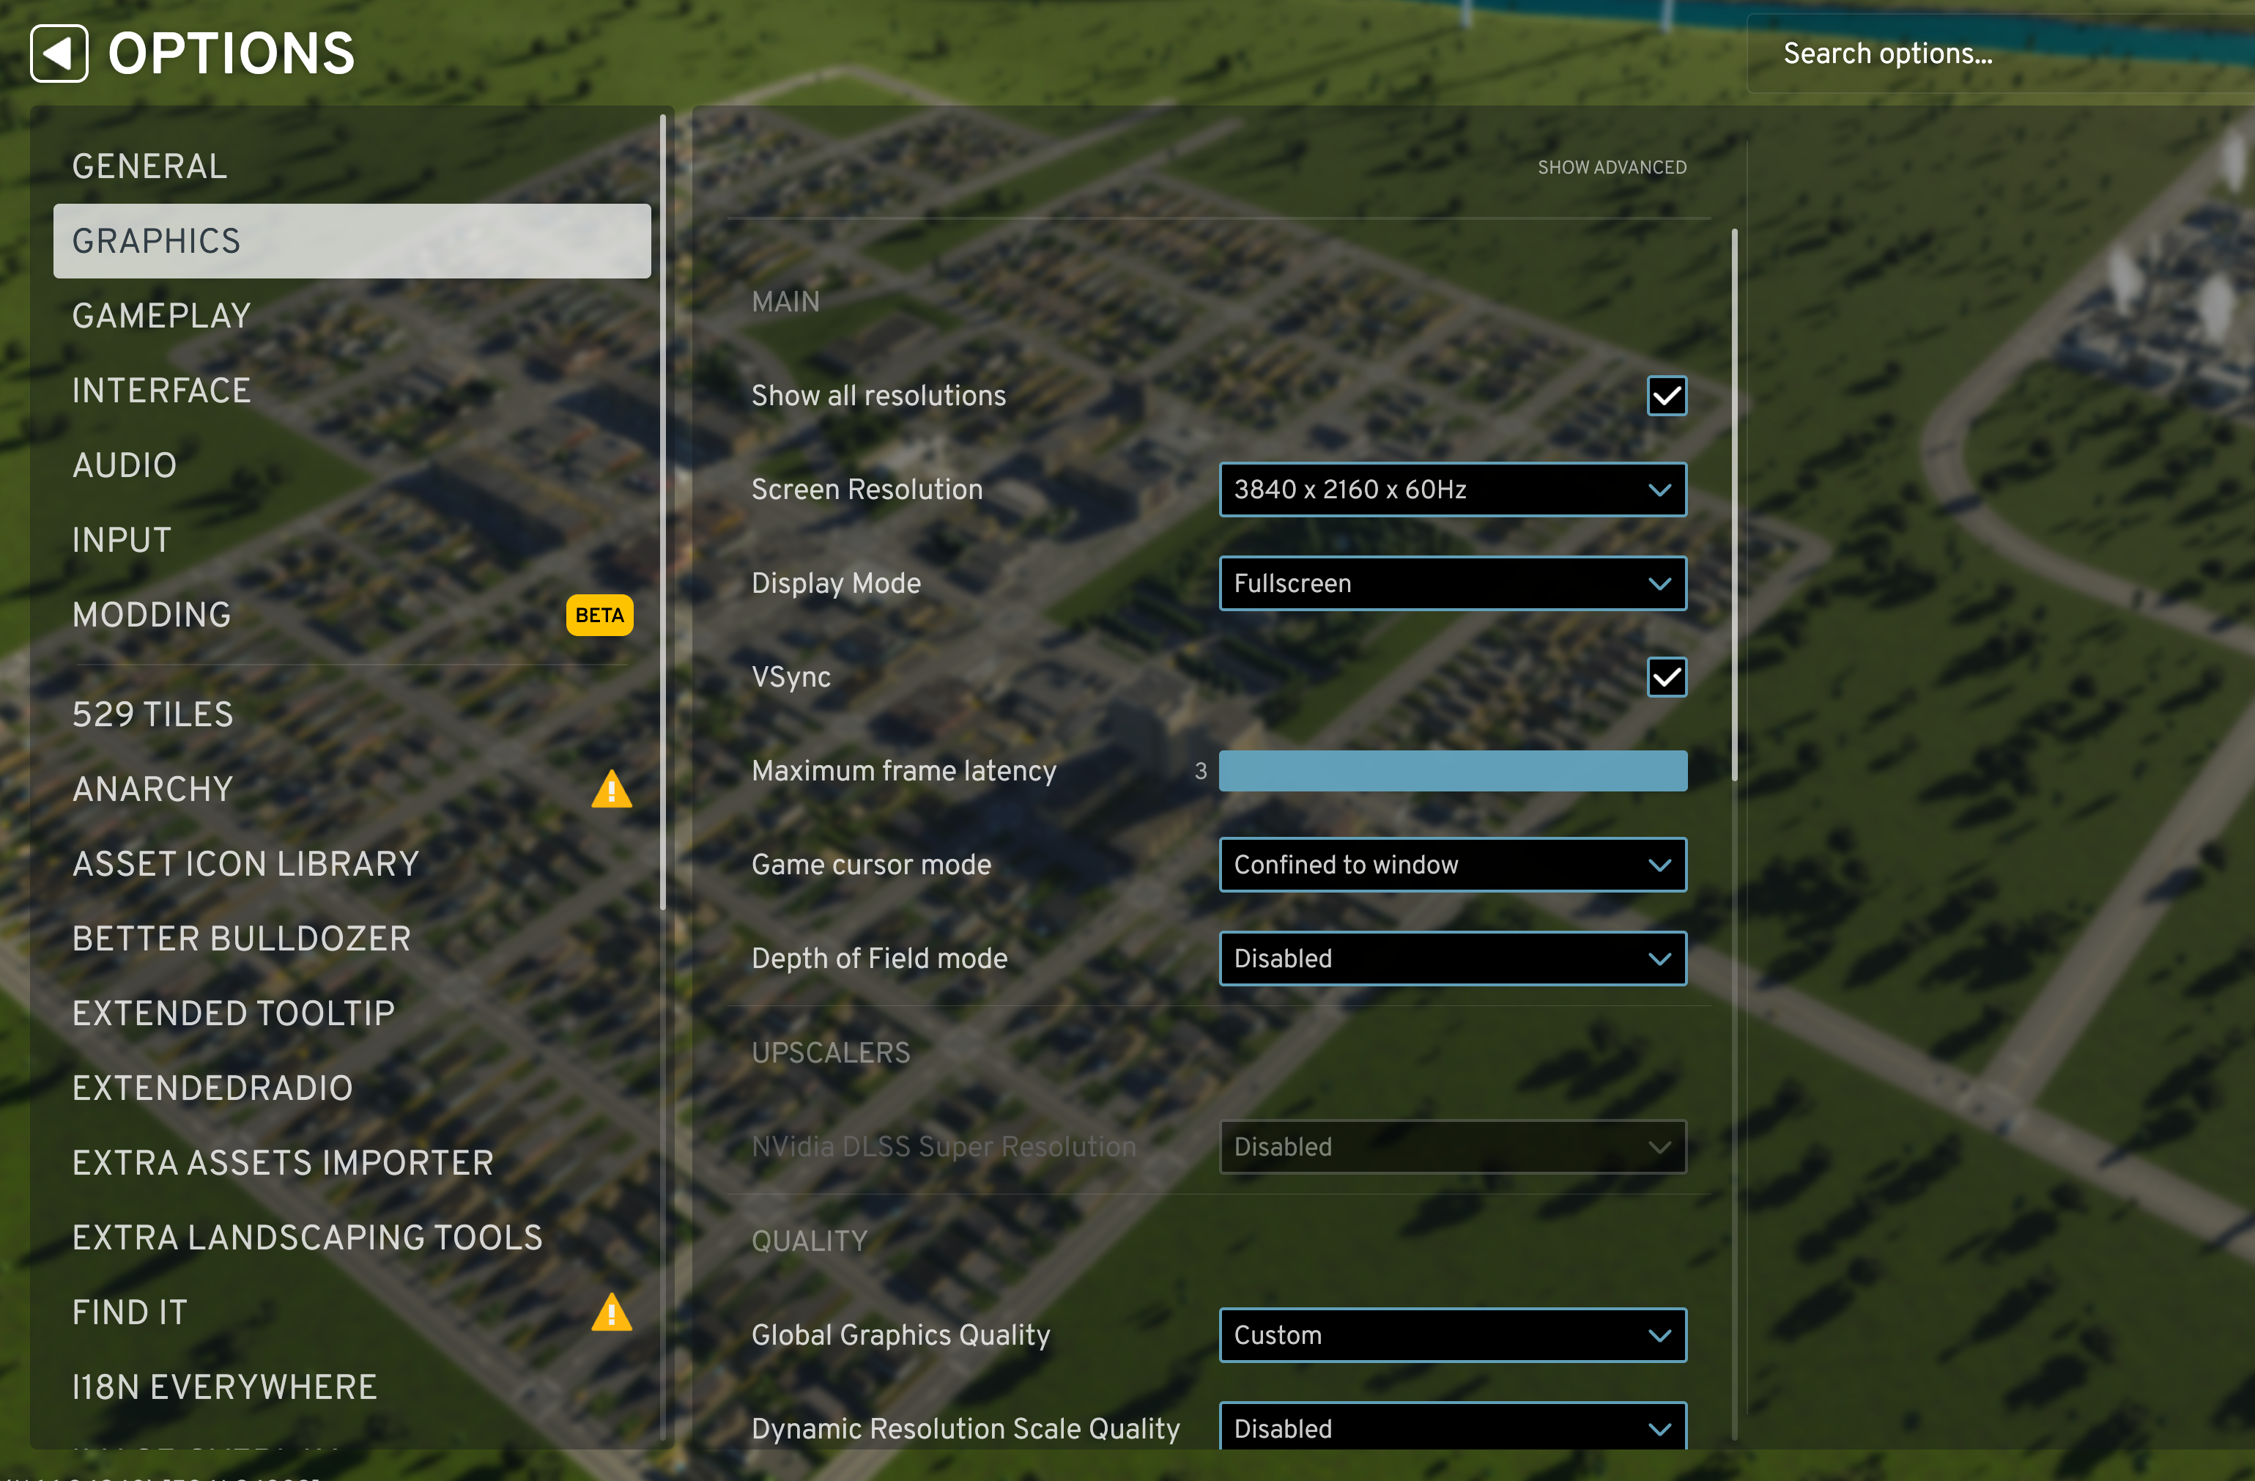
Task: Click the back arrow icon beside OPTIONS
Action: click(59, 53)
